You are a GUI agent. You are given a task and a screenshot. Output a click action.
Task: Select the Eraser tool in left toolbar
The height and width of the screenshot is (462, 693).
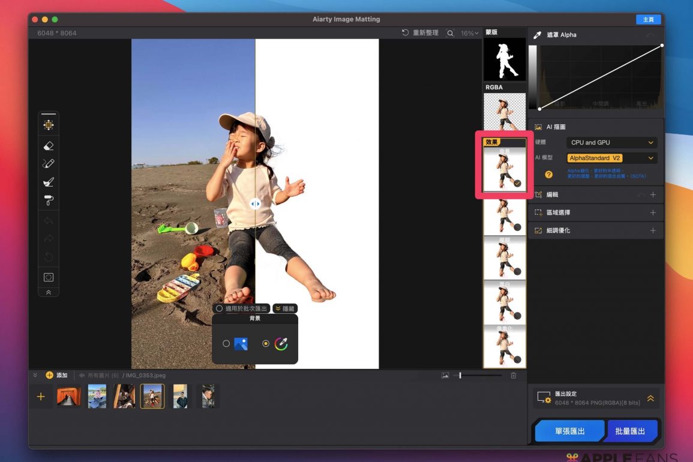(49, 145)
